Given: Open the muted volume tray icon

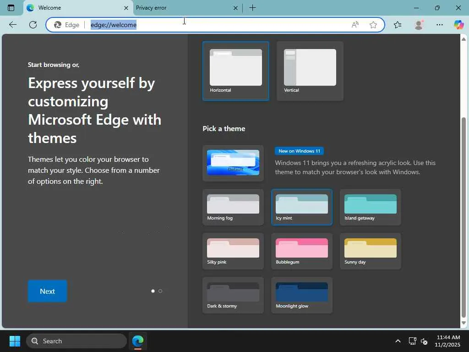Looking at the screenshot, I should coord(424,341).
